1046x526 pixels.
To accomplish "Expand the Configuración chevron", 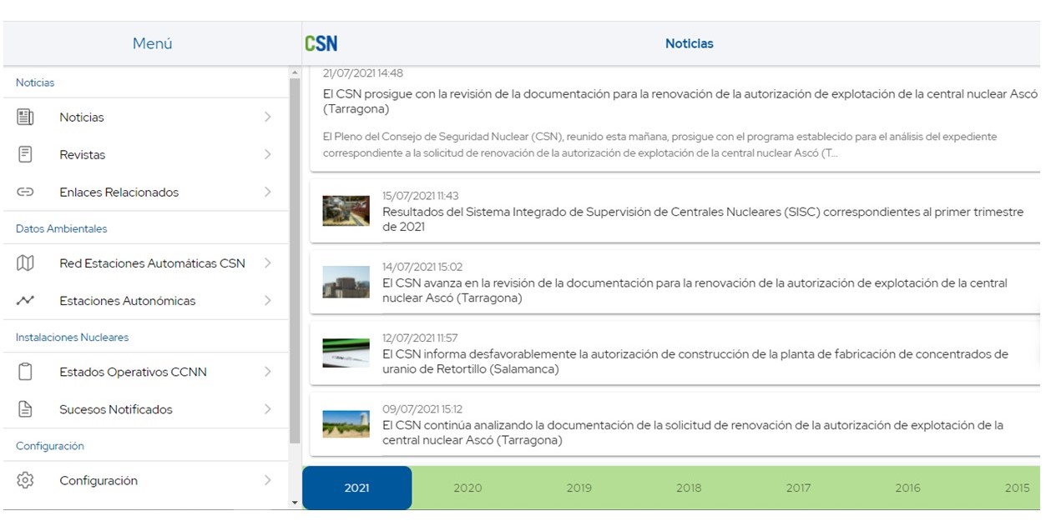I will click(268, 480).
